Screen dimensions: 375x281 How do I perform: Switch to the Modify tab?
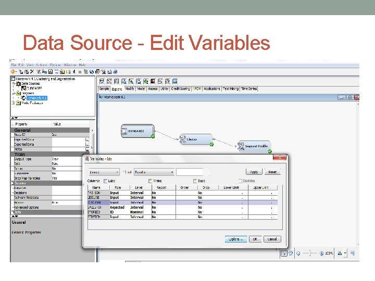pos(129,88)
